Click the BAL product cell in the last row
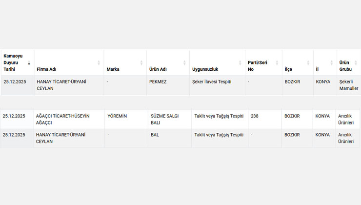Viewport: 361px width, 205px height. [155, 135]
